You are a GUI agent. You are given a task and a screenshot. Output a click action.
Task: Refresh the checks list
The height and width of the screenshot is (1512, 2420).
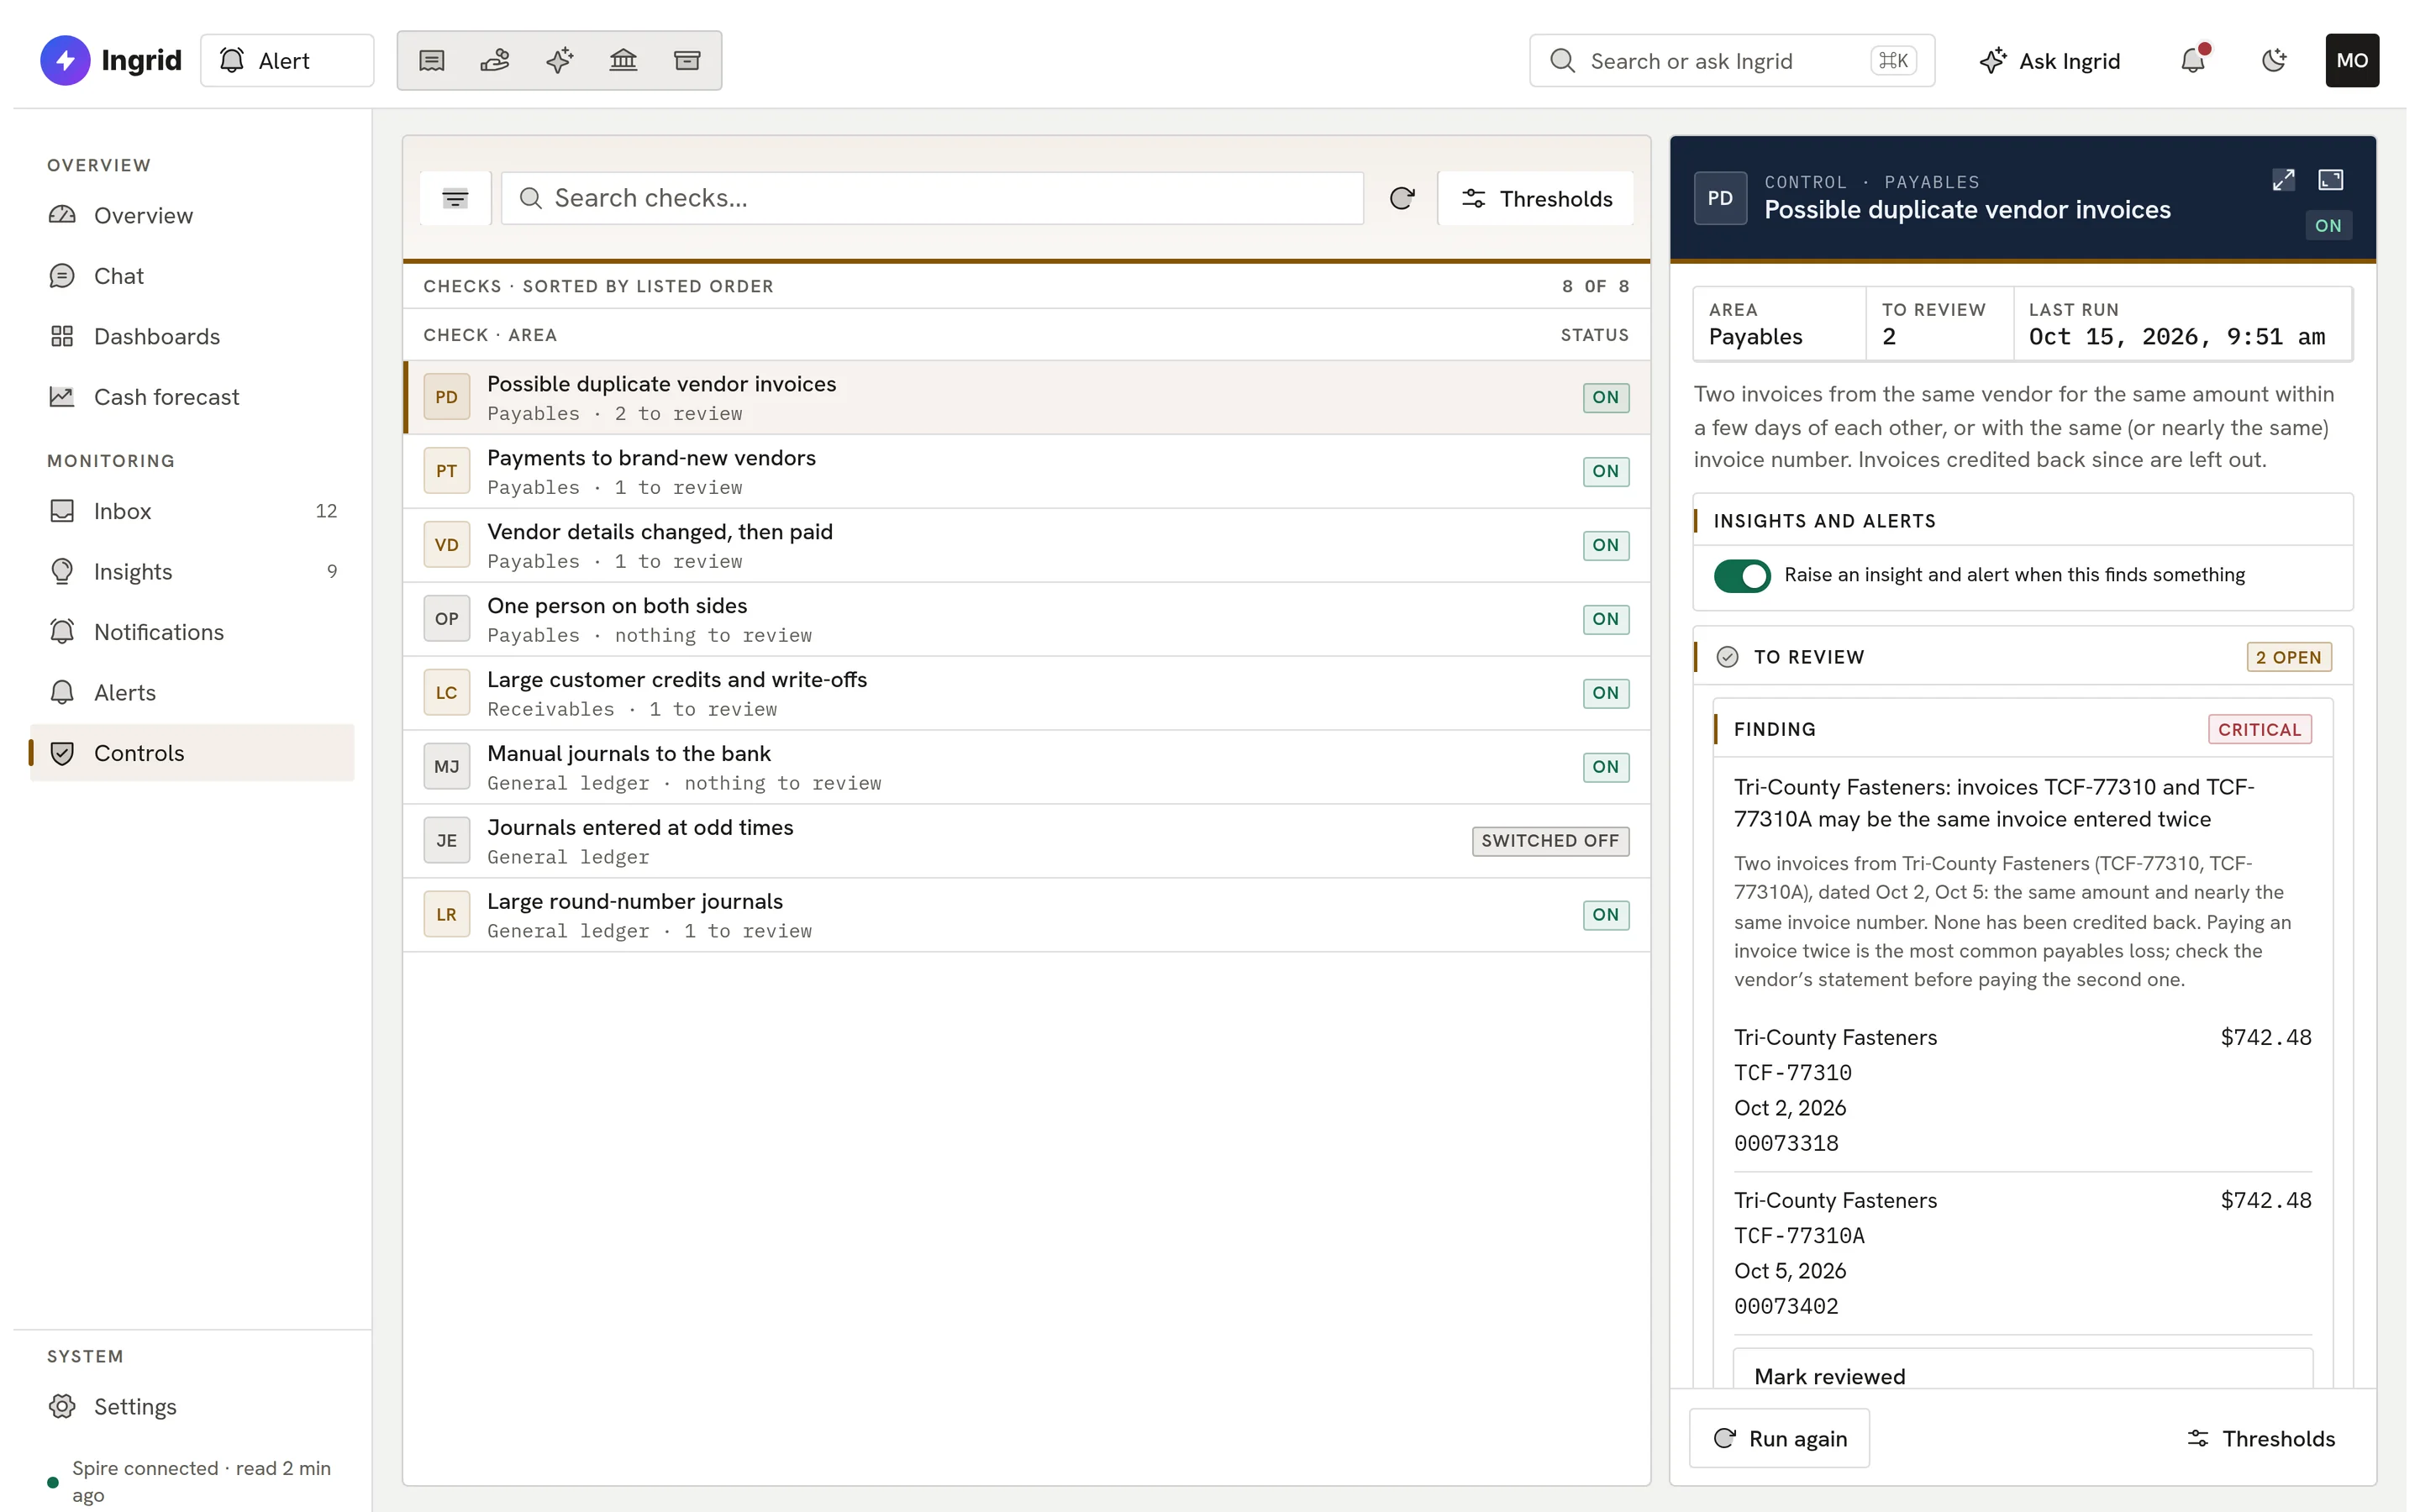[1402, 198]
